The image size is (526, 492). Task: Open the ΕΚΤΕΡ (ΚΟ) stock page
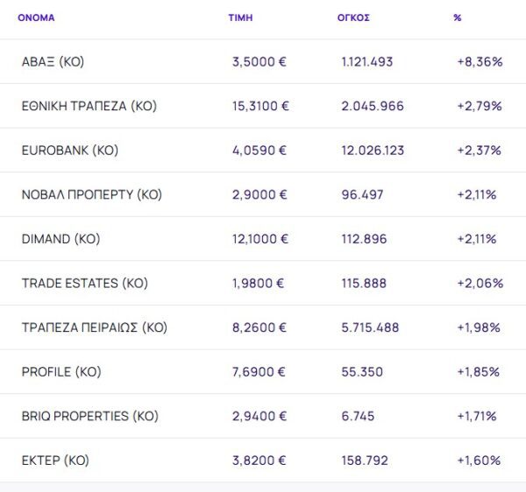[55, 460]
